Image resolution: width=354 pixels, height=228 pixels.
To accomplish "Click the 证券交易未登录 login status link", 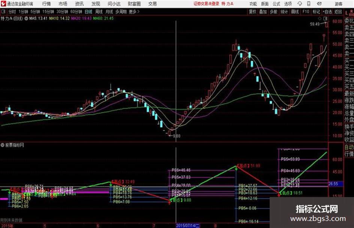I will 206,4.
